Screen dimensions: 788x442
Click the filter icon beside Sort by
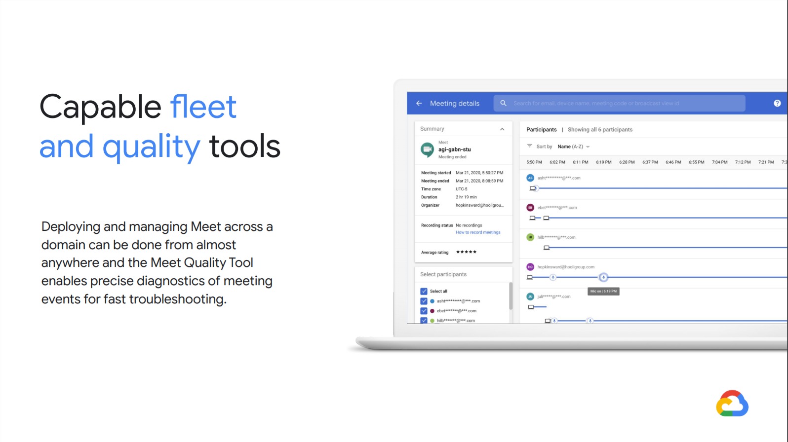(529, 146)
